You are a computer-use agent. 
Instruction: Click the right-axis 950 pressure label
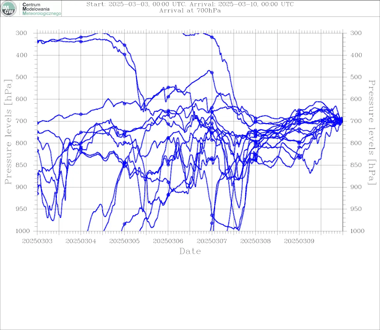(x=356, y=209)
